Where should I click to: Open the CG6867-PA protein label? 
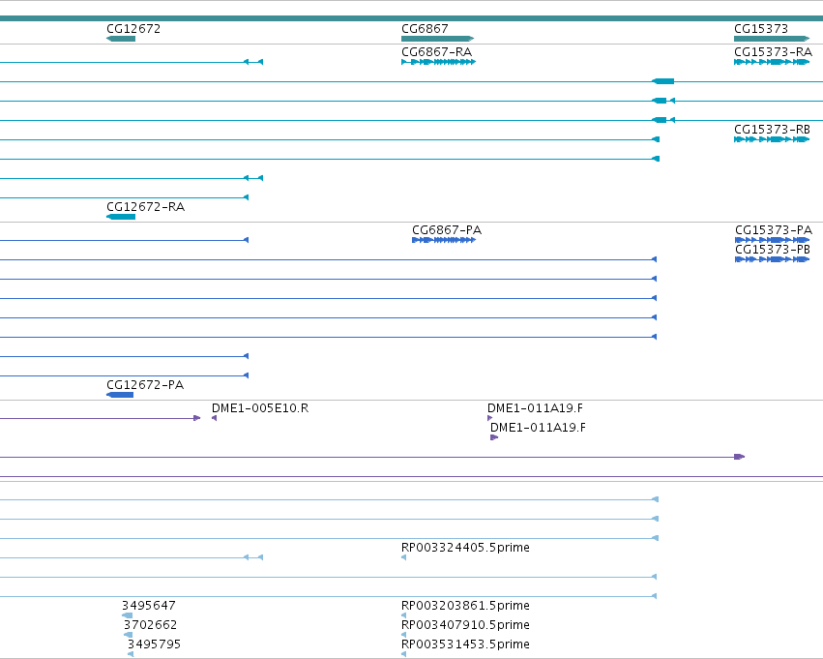(x=447, y=230)
